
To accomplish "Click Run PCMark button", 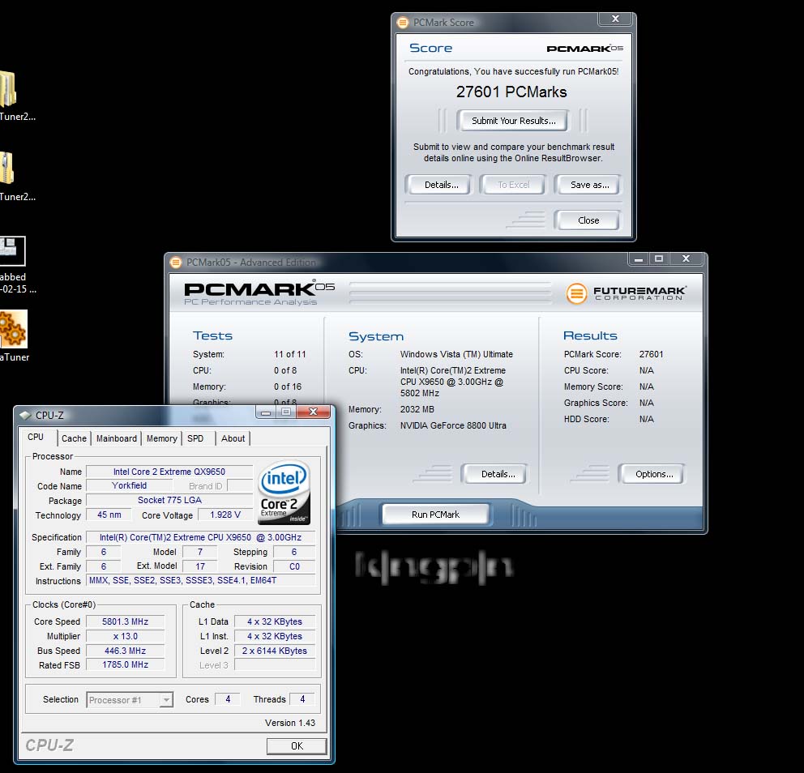I will pyautogui.click(x=435, y=515).
